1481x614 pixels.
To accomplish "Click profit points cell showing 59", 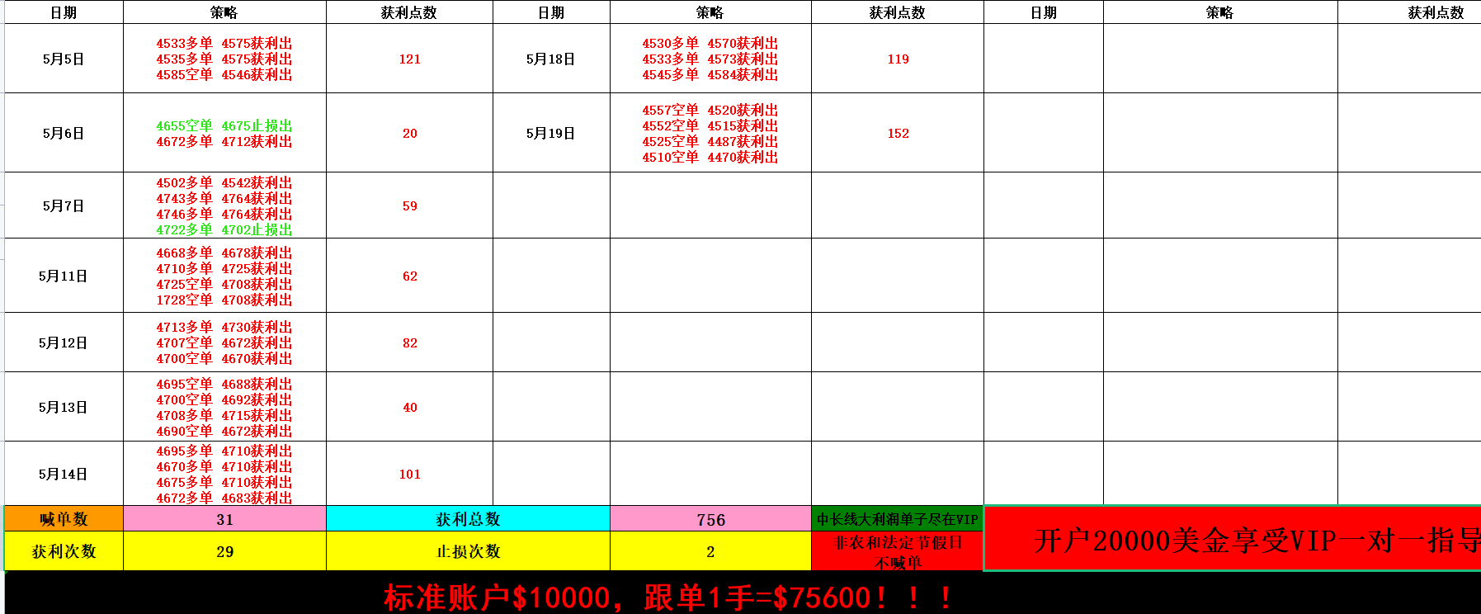I will (410, 205).
